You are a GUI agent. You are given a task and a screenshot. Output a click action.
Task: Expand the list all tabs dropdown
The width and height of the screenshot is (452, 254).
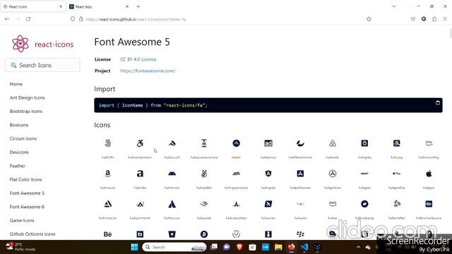[394, 6]
